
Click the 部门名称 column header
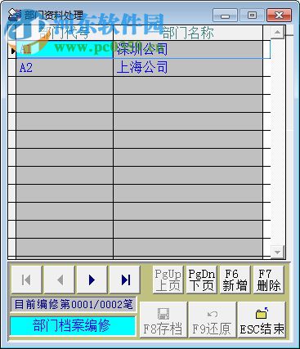[x=188, y=33]
